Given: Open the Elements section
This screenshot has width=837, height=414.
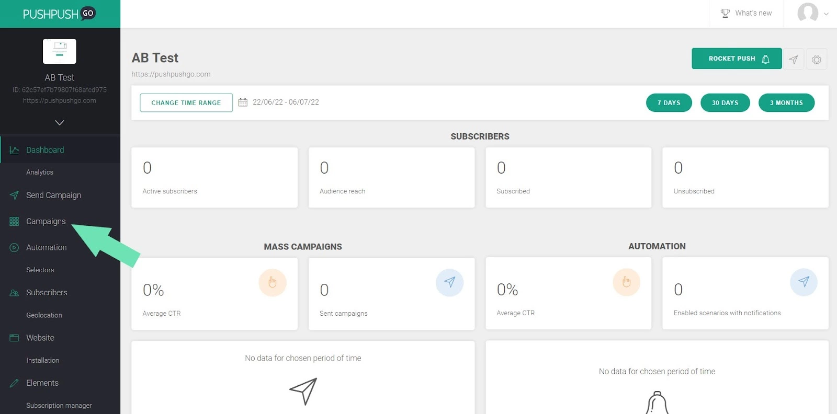Looking at the screenshot, I should [42, 383].
